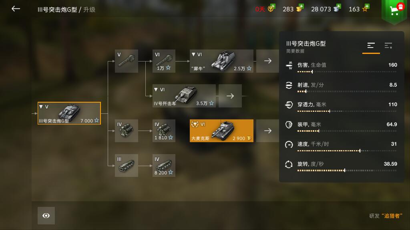Expand the branch arrow after 犀牛 tank
The image size is (410, 230).
267,61
